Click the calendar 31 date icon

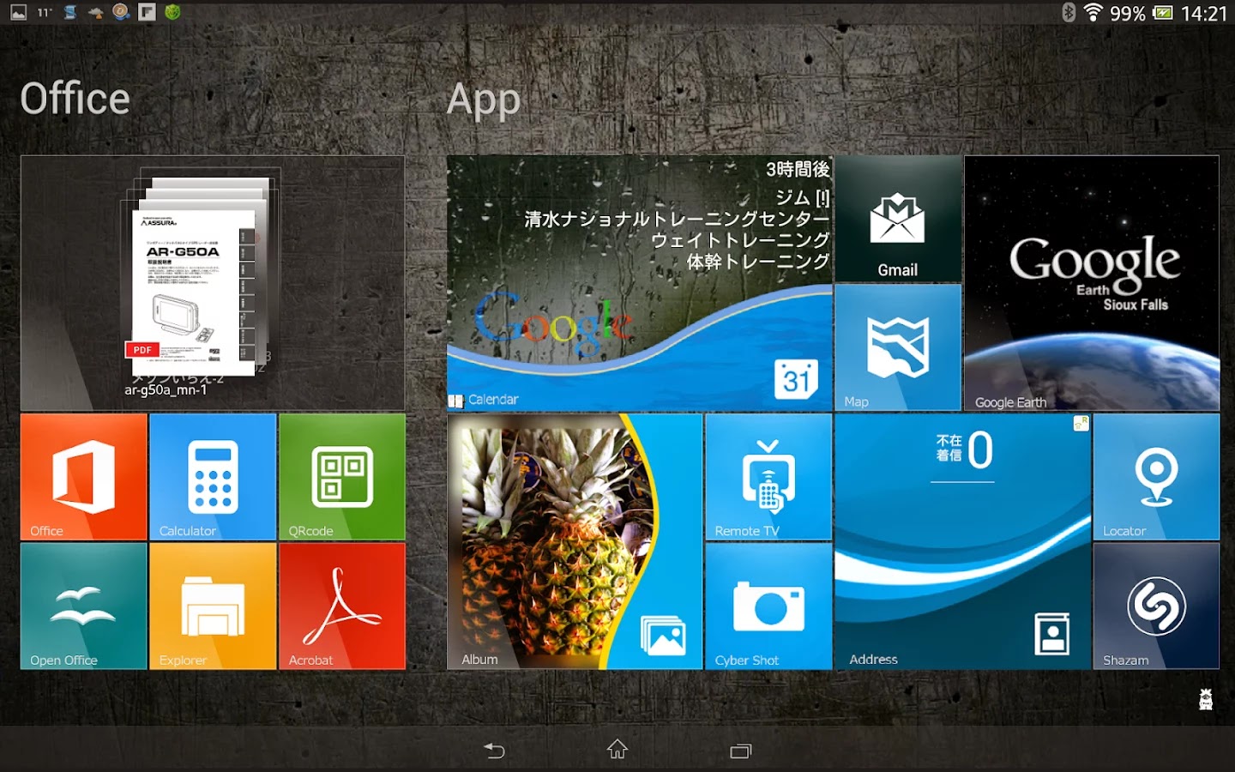coord(797,379)
